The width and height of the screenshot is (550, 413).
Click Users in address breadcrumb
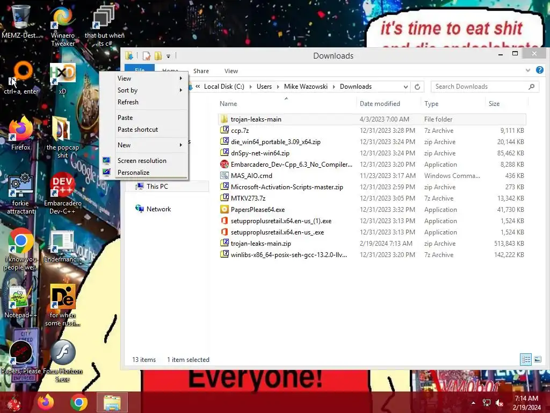pyautogui.click(x=264, y=87)
